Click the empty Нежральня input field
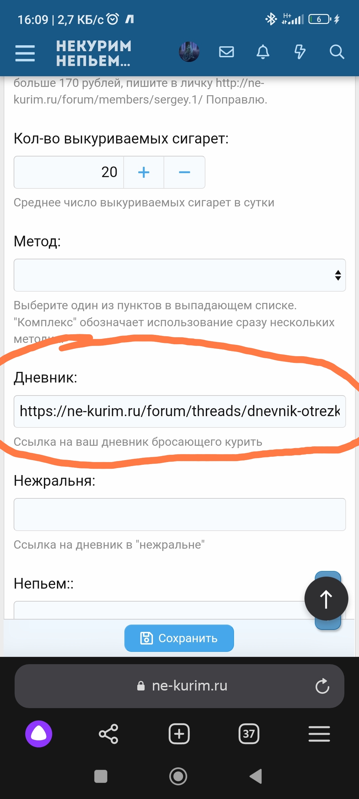This screenshot has height=799, width=359. coord(179,514)
